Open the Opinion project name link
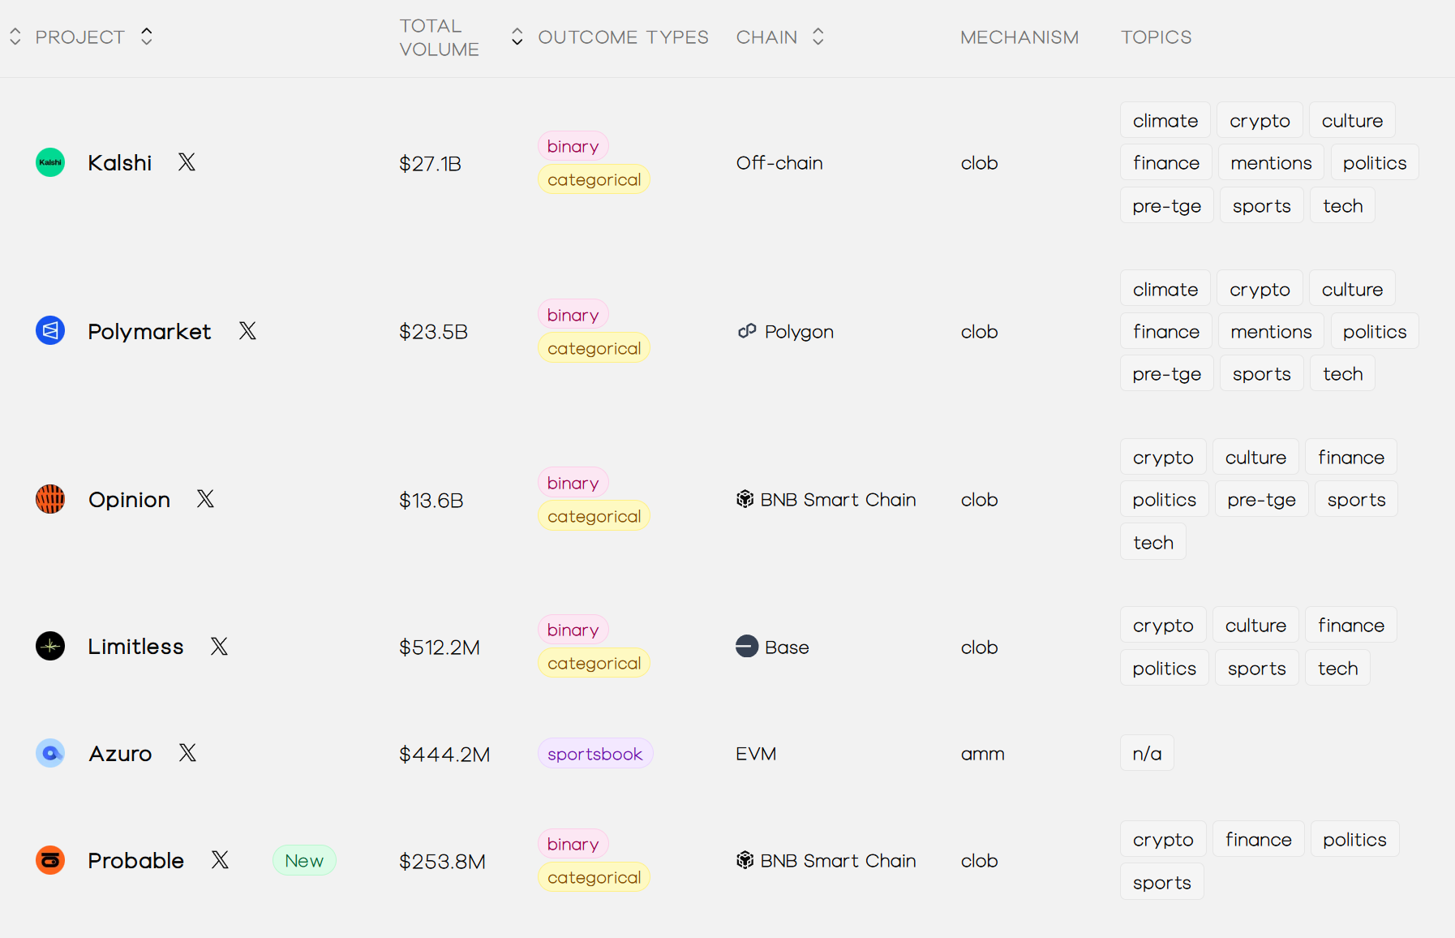The height and width of the screenshot is (938, 1455). coord(129,500)
